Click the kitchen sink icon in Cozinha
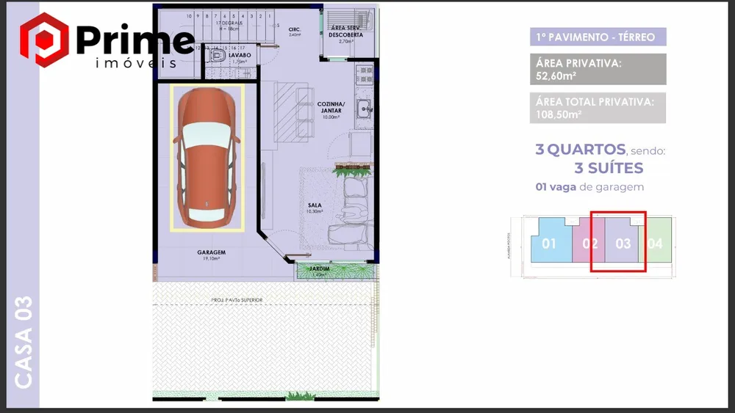The image size is (735, 413). 365,109
